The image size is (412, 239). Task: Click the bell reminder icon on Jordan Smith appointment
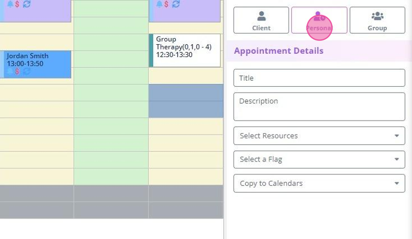[10, 72]
